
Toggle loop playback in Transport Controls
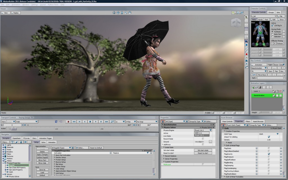(112, 121)
